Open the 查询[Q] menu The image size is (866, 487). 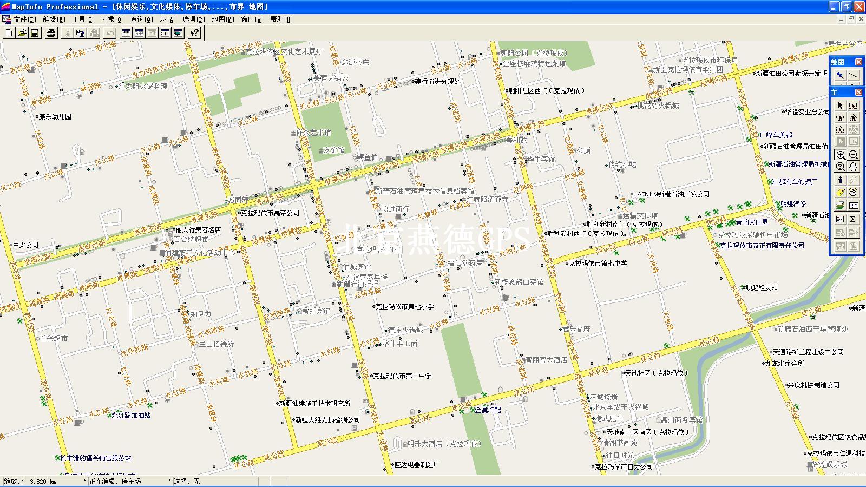(142, 19)
